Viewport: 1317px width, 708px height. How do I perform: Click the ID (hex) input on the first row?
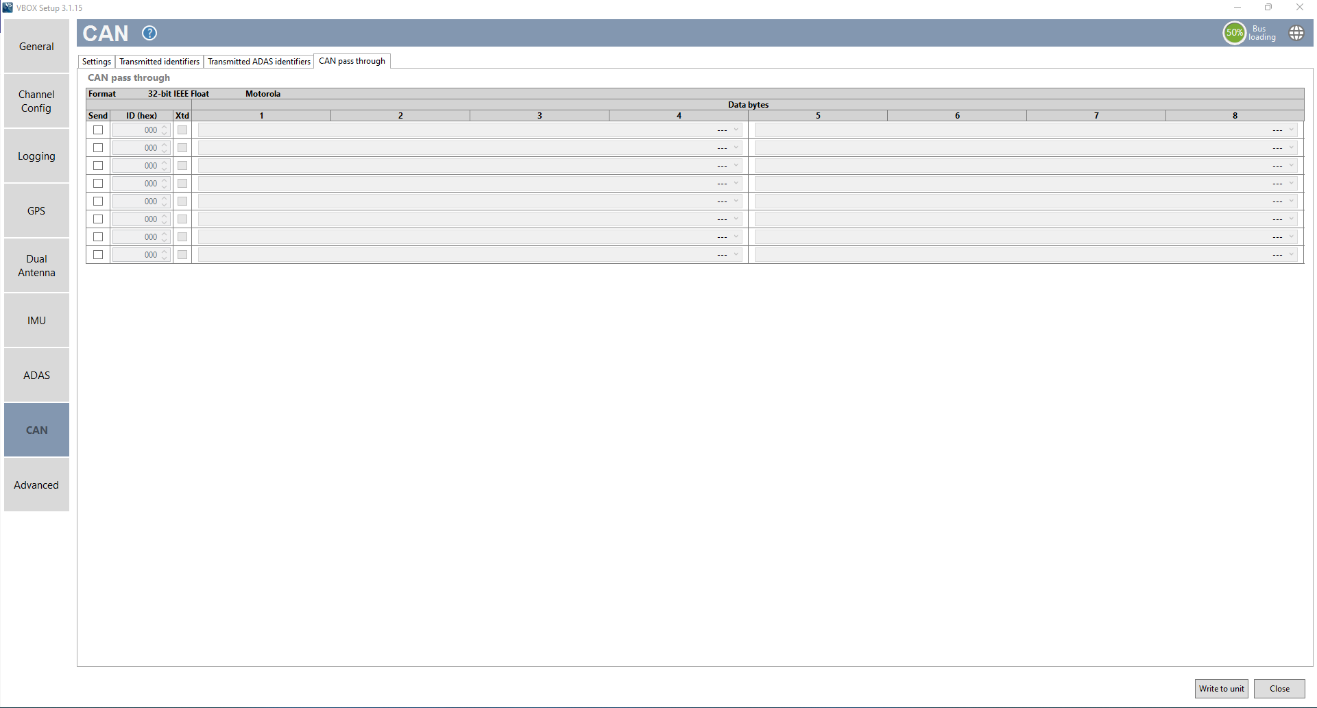pos(141,130)
